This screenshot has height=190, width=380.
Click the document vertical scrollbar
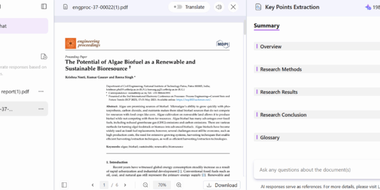coord(245,27)
